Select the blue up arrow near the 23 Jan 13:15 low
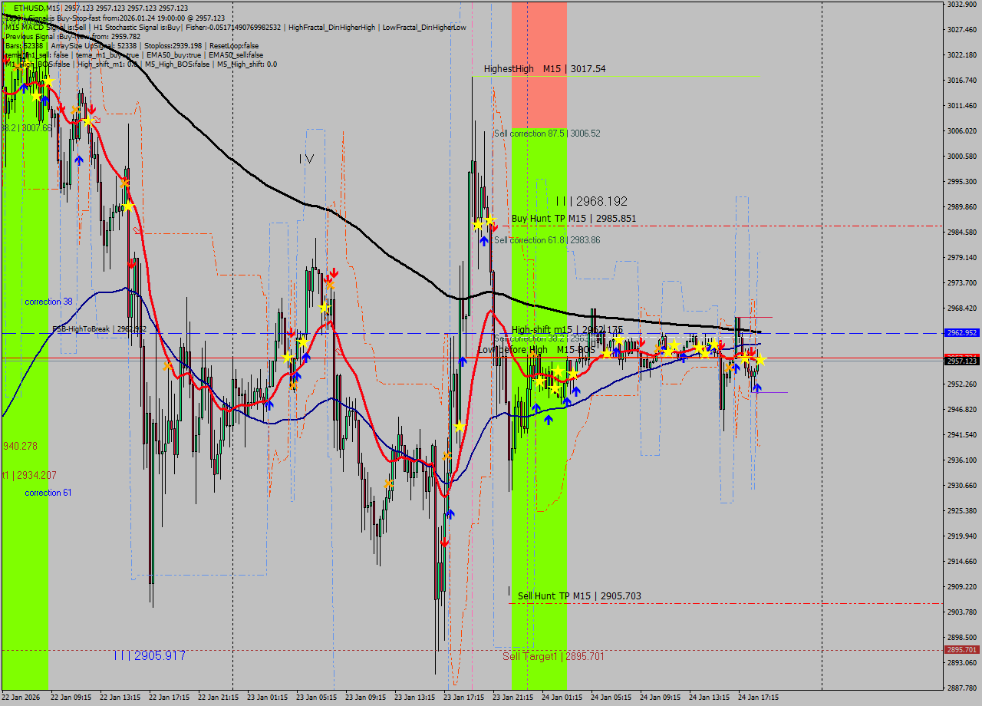Image resolution: width=982 pixels, height=706 pixels. click(x=450, y=515)
